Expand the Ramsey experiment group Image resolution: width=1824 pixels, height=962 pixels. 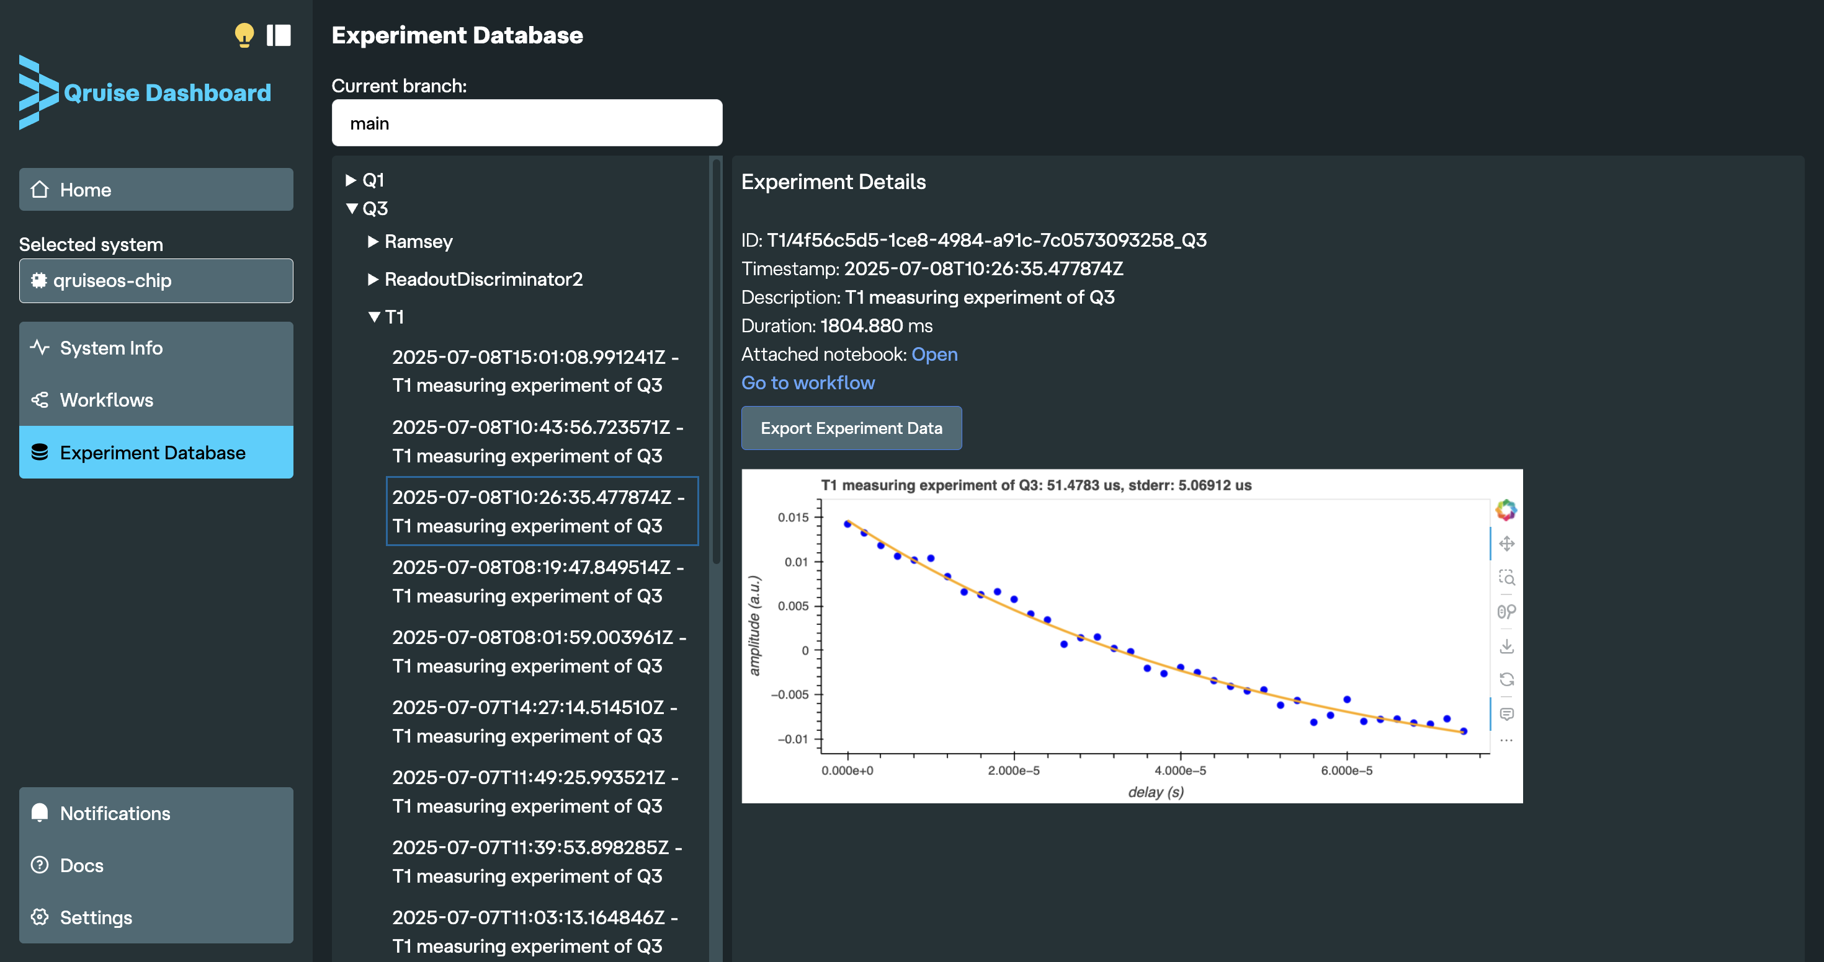[373, 242]
